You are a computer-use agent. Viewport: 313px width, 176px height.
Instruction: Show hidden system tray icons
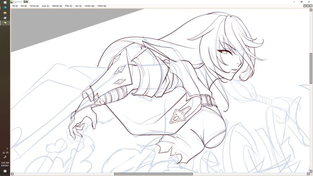click(7, 148)
